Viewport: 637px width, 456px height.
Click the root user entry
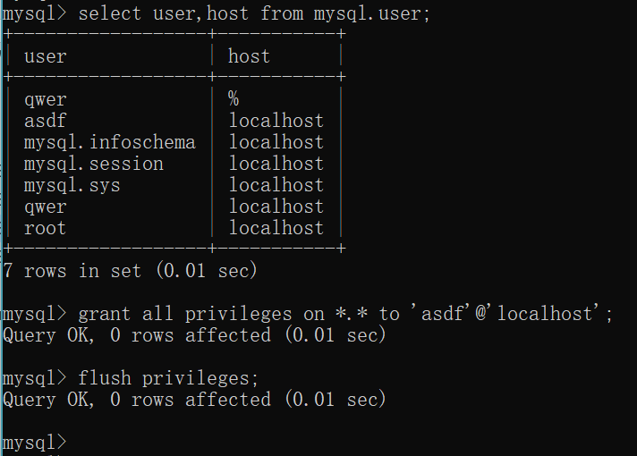point(45,228)
